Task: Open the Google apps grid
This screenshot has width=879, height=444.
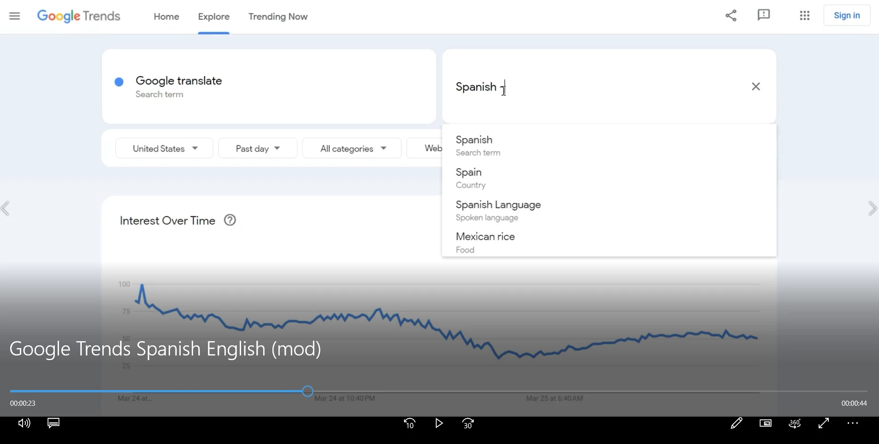Action: click(x=805, y=16)
